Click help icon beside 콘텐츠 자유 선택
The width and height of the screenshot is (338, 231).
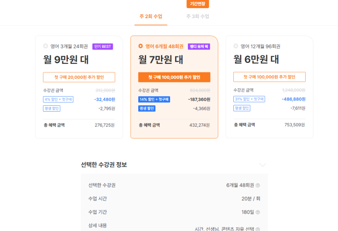coord(257,229)
